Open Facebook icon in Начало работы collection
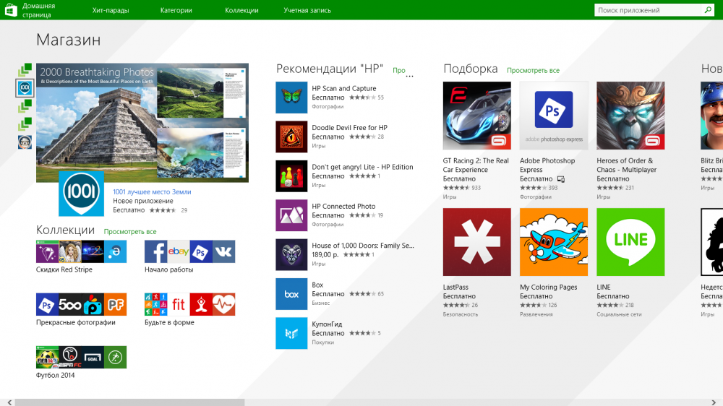723x406 pixels. [156, 251]
